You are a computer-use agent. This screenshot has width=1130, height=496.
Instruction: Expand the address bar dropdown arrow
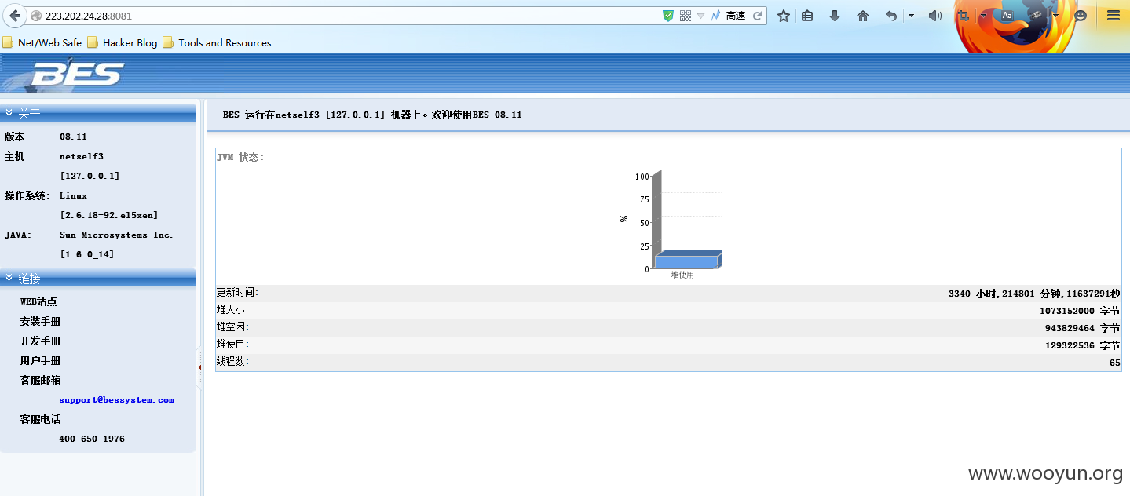click(700, 16)
